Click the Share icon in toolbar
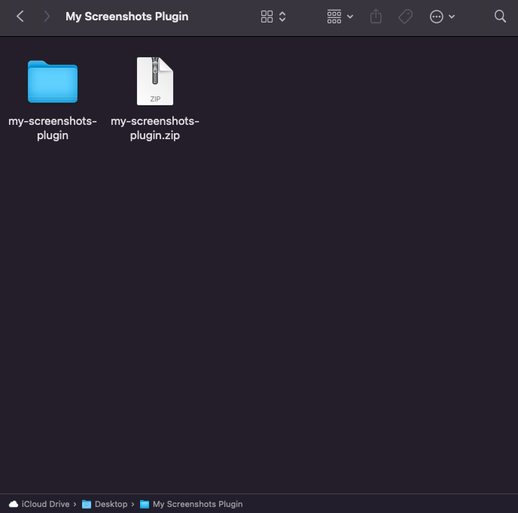Viewport: 518px width, 513px height. click(376, 17)
